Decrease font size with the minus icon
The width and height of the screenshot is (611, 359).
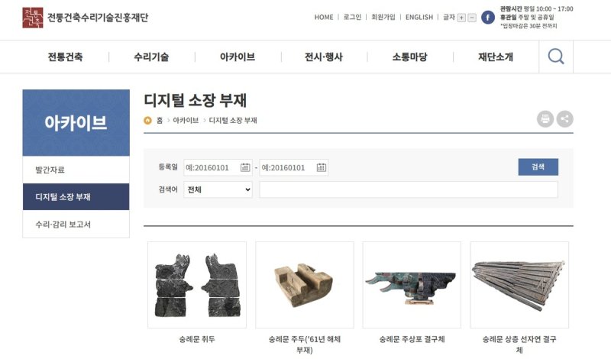(471, 18)
